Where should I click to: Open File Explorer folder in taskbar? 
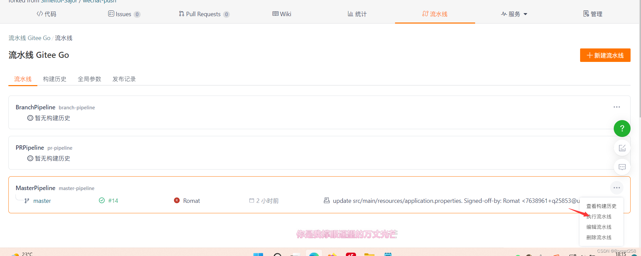[369, 254]
